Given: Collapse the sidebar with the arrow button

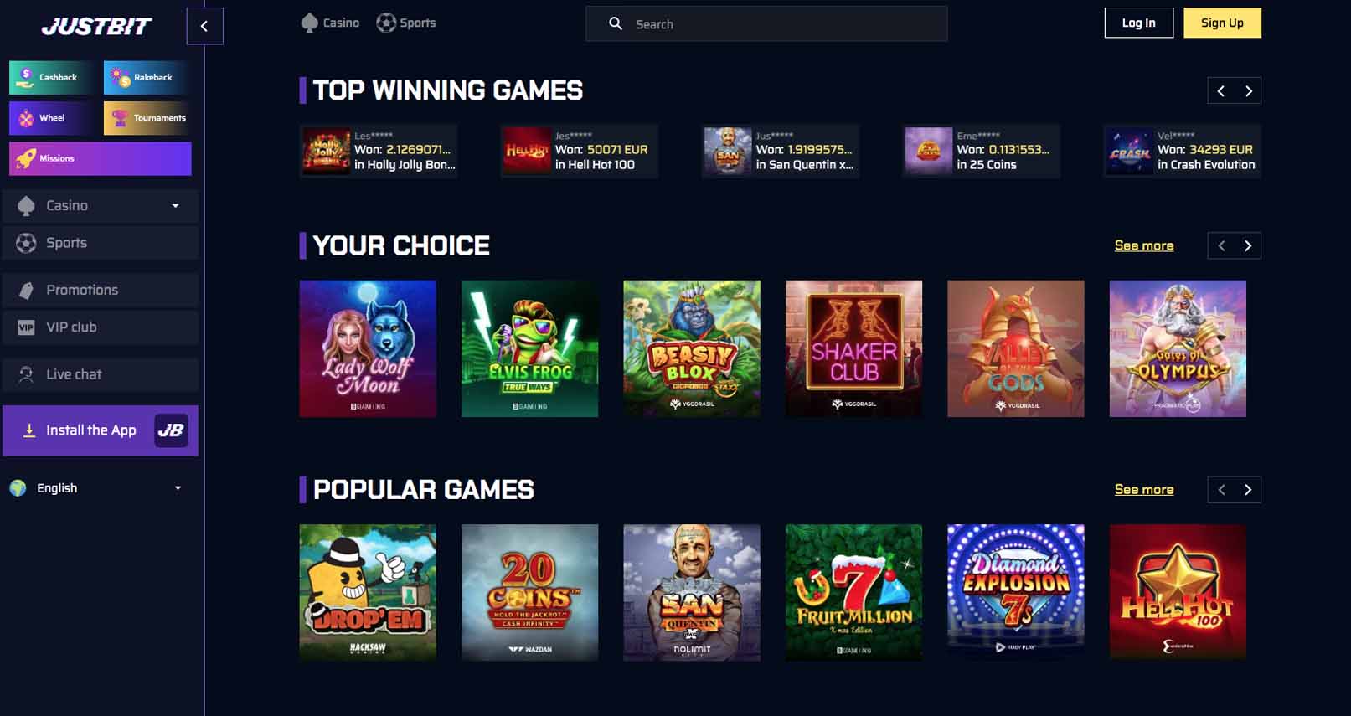Looking at the screenshot, I should pos(204,26).
